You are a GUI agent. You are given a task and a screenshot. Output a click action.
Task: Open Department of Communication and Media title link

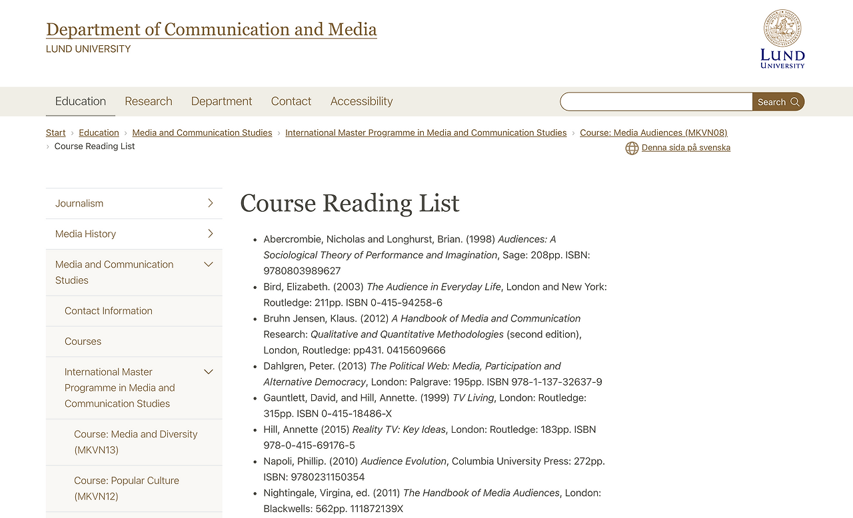click(x=211, y=29)
